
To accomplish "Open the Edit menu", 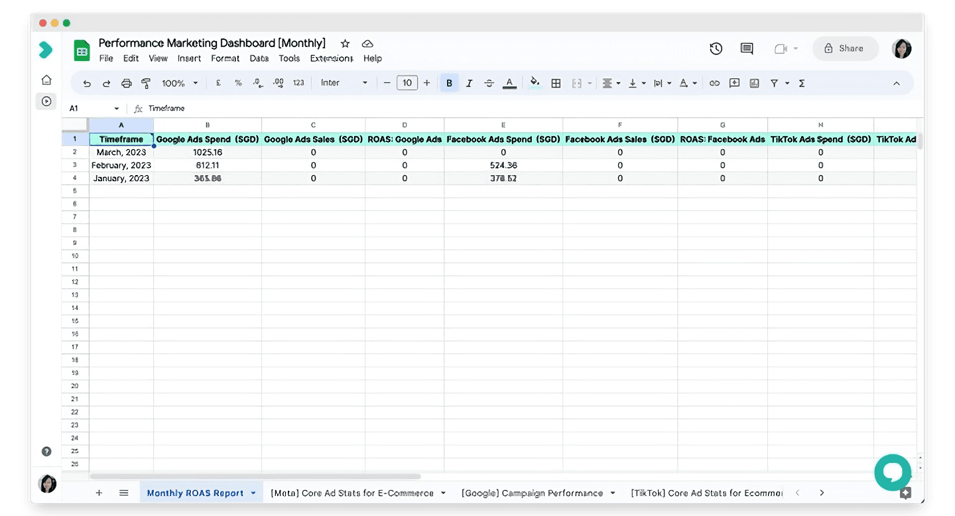I will [x=131, y=58].
